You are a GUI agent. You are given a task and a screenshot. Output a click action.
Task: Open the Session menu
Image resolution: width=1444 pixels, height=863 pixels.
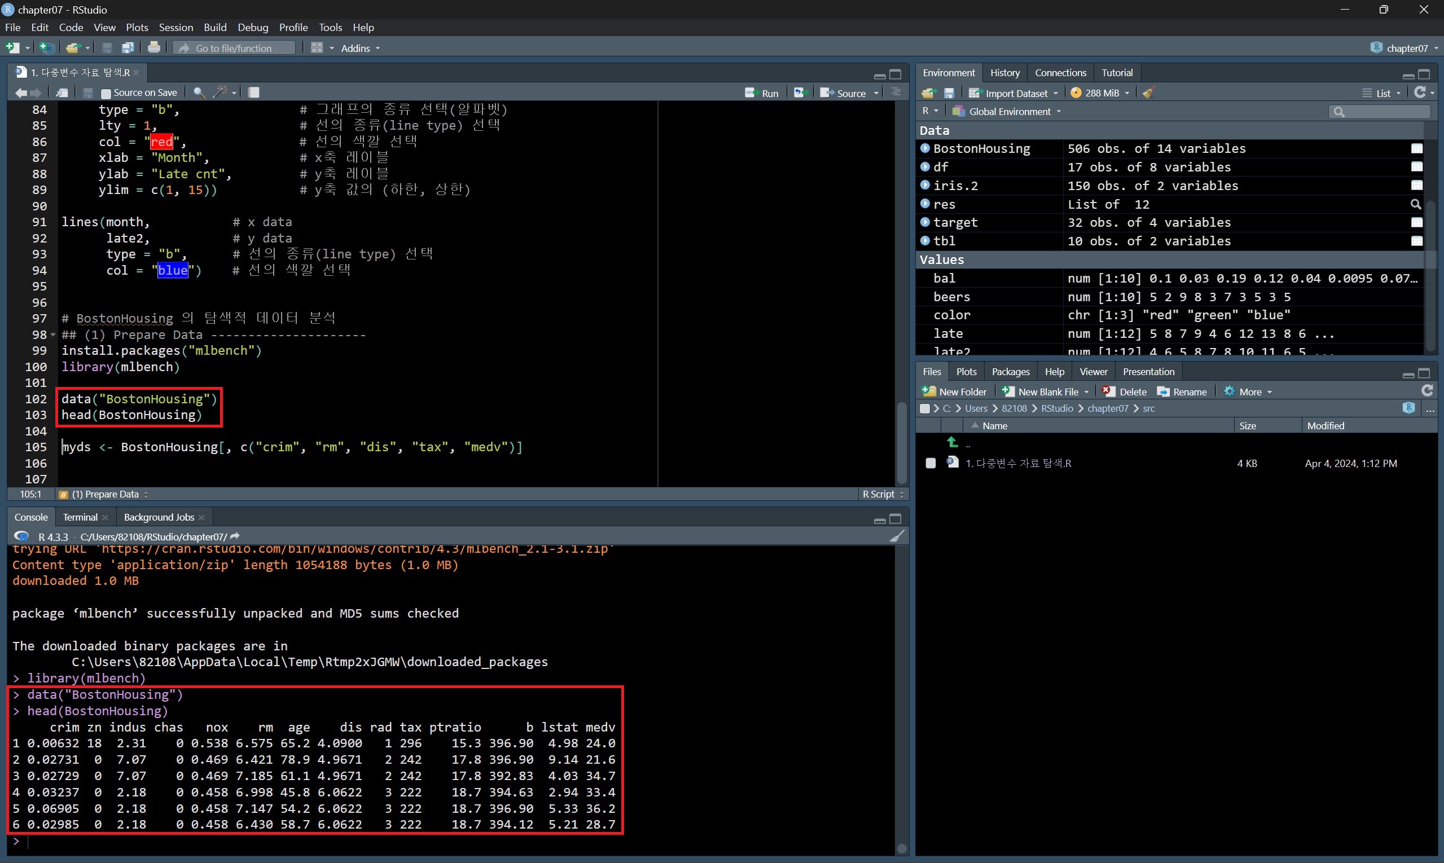[175, 27]
